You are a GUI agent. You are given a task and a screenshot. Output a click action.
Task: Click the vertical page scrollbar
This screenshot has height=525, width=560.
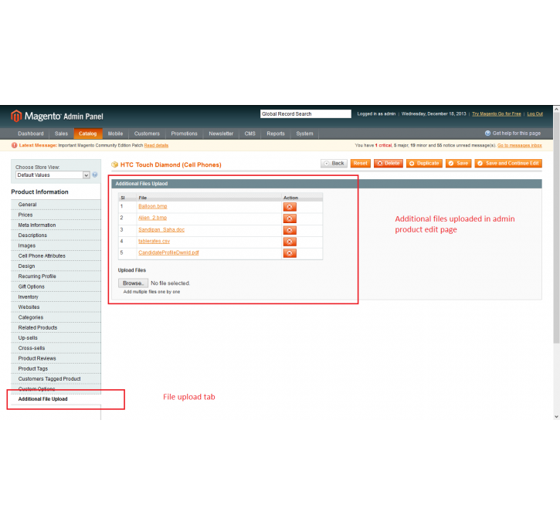coord(556,229)
